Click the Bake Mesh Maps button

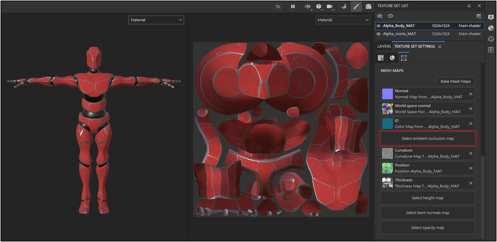pyautogui.click(x=456, y=82)
